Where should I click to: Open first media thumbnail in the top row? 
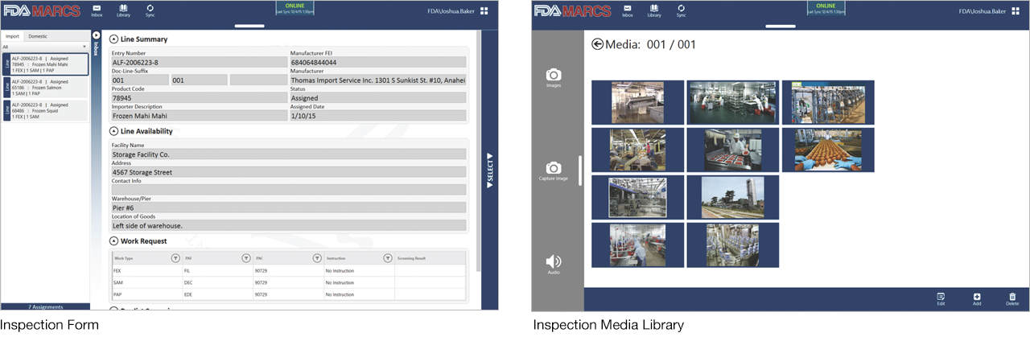click(x=637, y=102)
